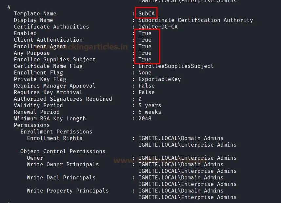Click the 5 years validity period value
The image size is (281, 203).
coord(150,105)
